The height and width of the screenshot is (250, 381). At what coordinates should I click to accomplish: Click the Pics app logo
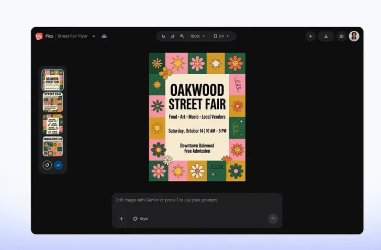point(39,36)
